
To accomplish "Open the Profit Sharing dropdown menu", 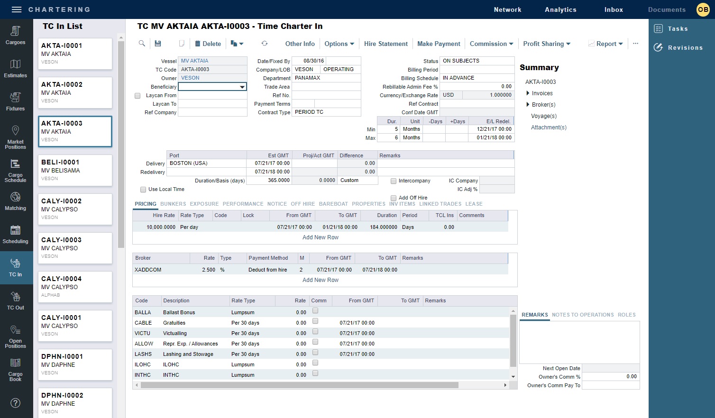I will pos(546,44).
